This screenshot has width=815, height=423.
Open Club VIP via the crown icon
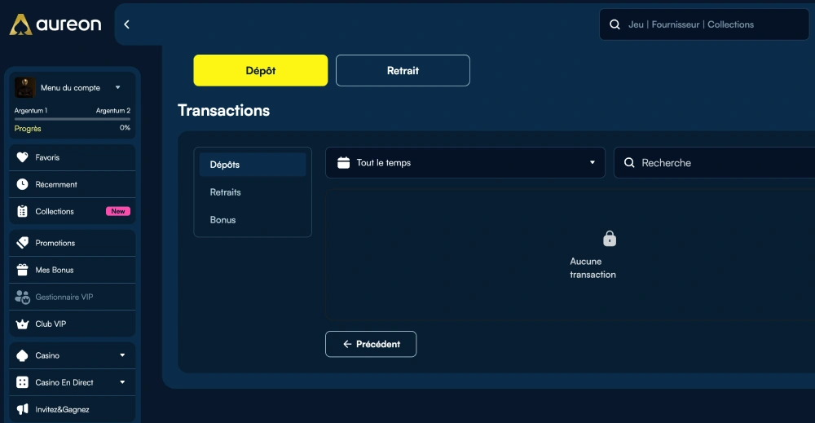[x=22, y=324]
